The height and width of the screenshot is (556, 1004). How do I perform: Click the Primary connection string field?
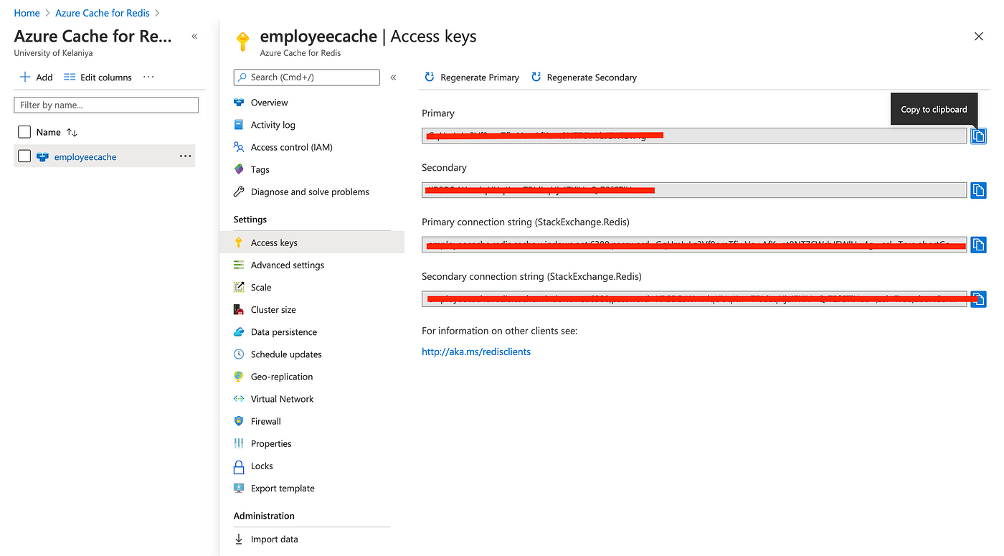click(694, 245)
